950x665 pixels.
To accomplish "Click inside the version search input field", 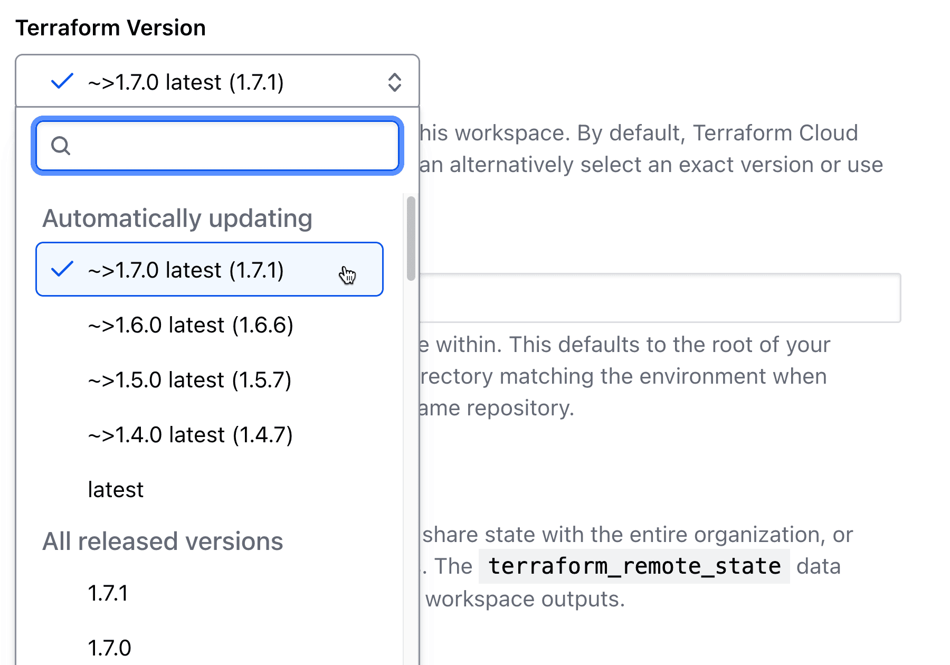I will click(216, 146).
